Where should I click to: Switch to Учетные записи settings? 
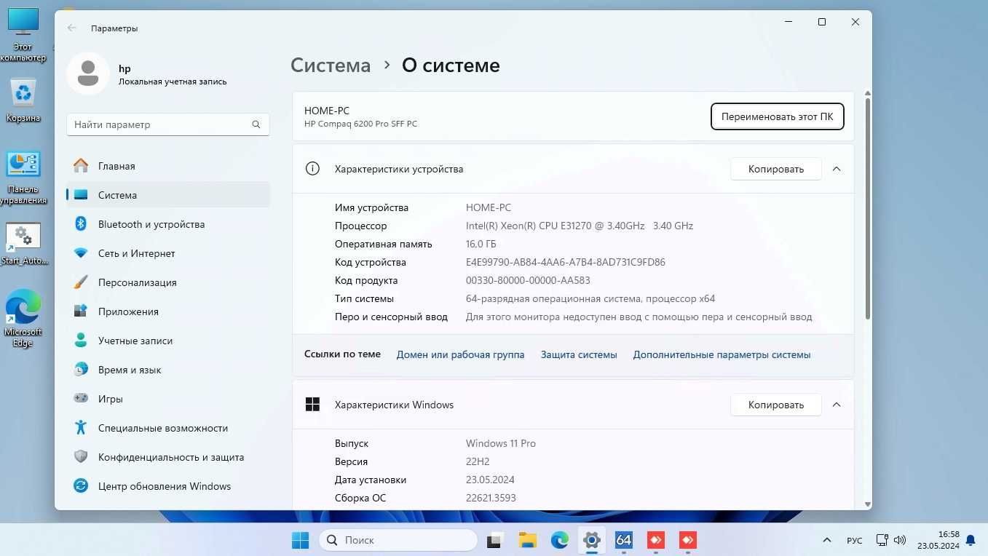coord(168,341)
